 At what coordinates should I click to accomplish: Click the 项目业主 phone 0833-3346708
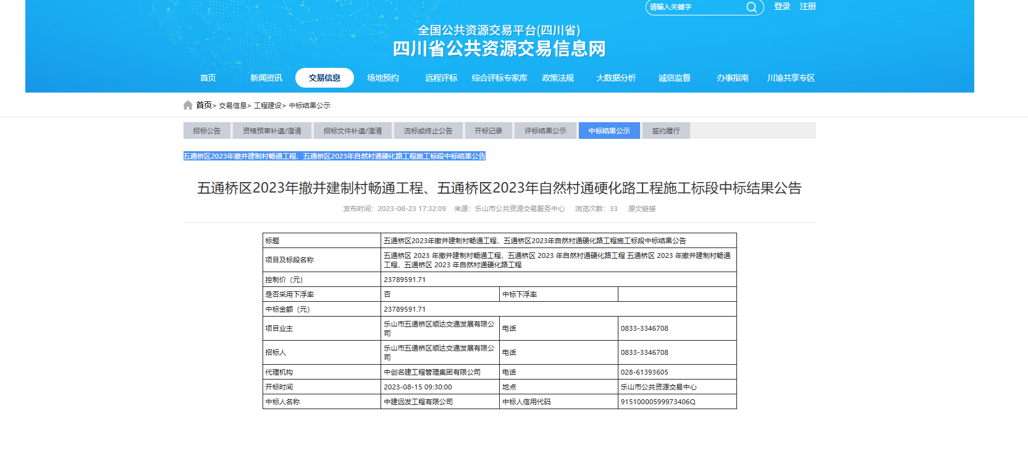pos(644,328)
